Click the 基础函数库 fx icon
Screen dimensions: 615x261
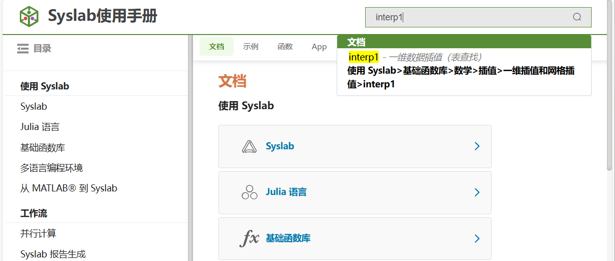pyautogui.click(x=249, y=238)
